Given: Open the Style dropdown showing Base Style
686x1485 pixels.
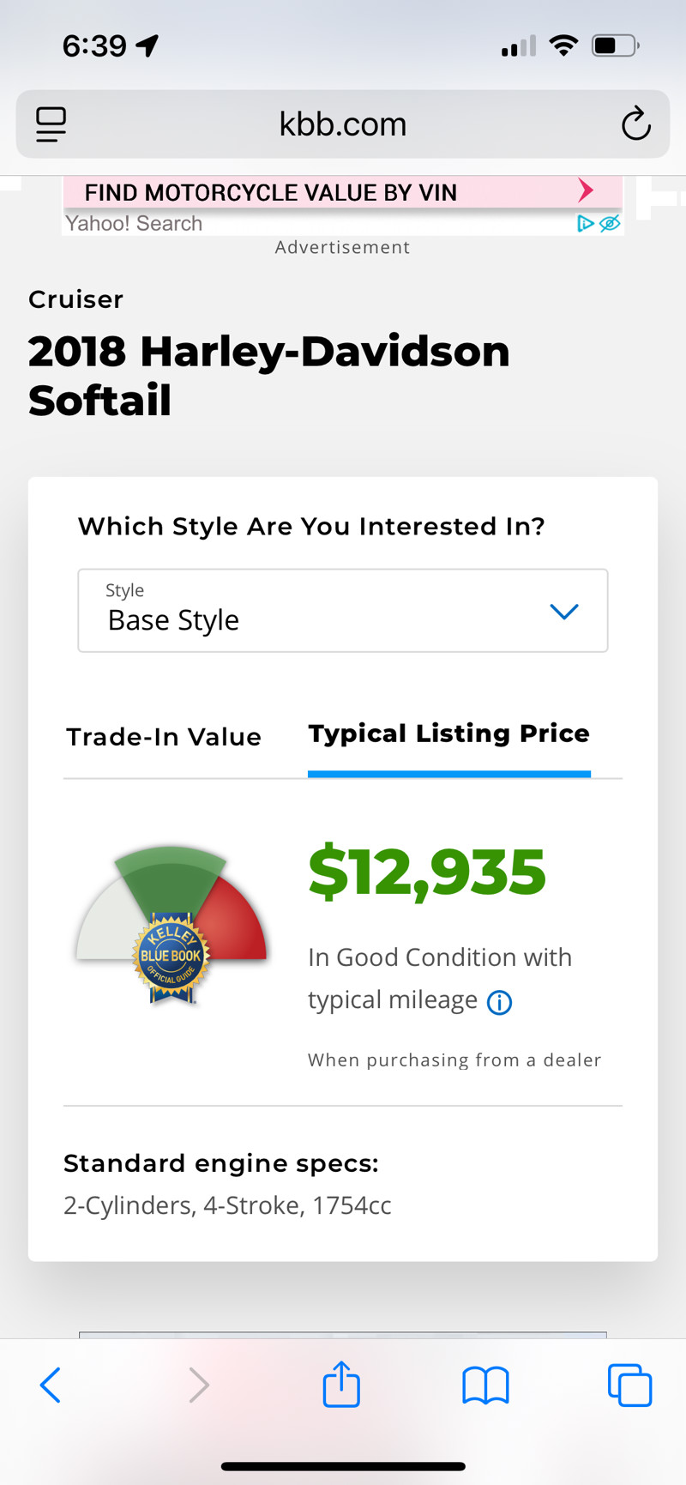Looking at the screenshot, I should (x=343, y=611).
